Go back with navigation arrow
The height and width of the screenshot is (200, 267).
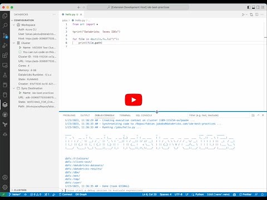(79, 7)
